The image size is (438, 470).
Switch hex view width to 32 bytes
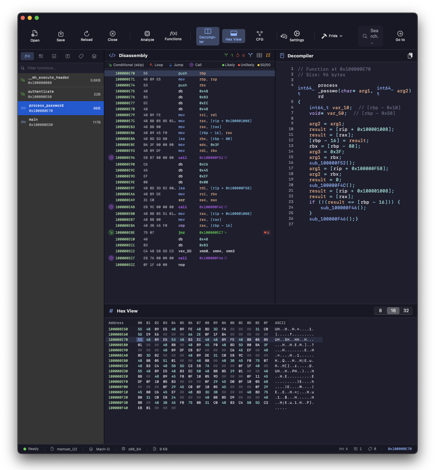(x=406, y=310)
